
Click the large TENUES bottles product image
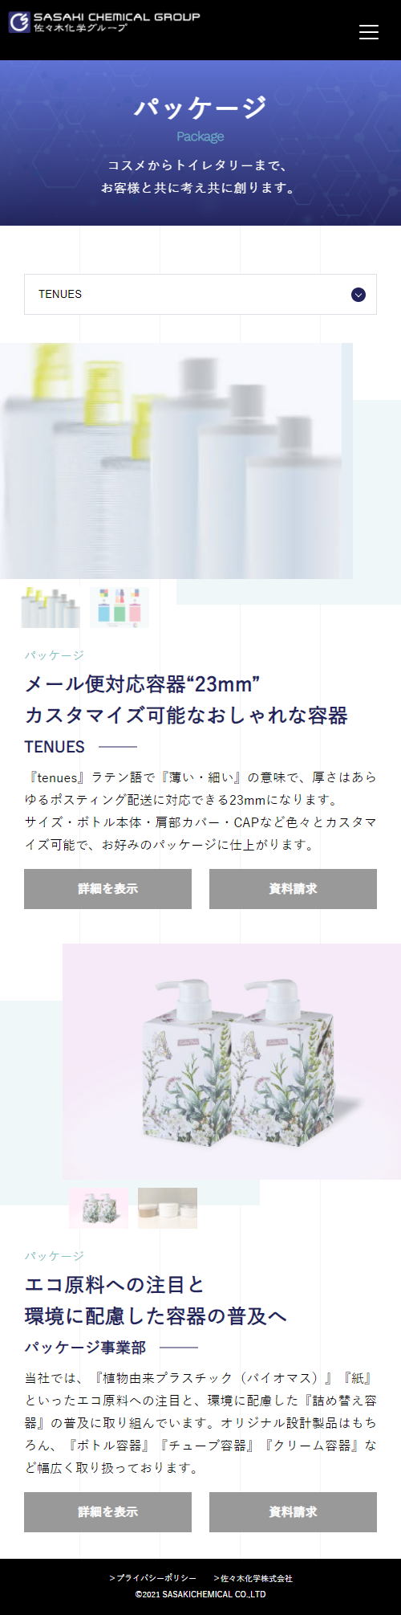(x=176, y=461)
